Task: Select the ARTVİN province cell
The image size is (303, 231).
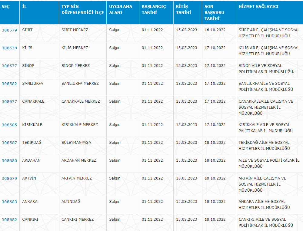Action: pos(39,184)
